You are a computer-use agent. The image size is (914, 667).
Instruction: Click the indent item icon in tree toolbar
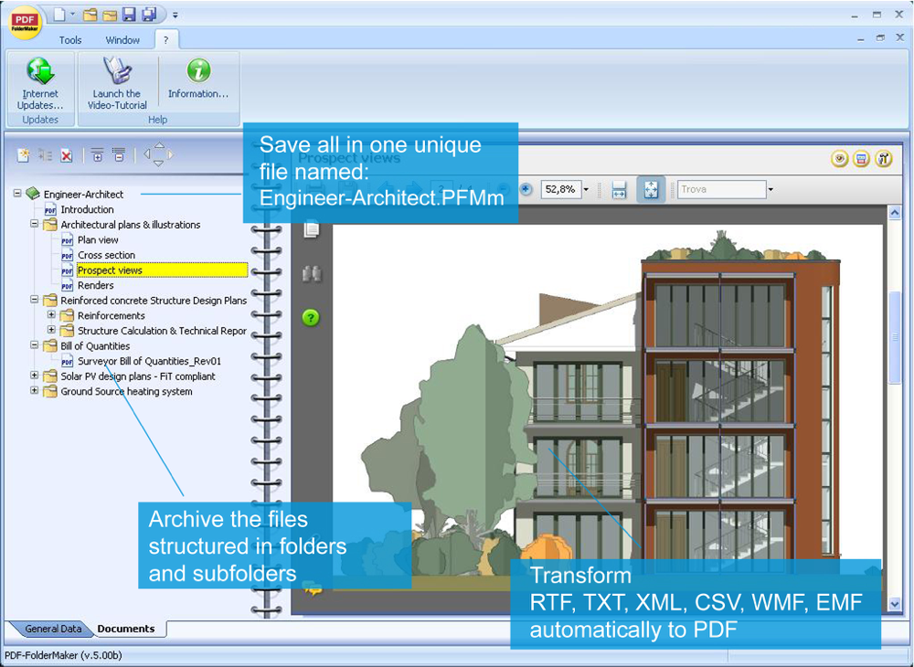click(46, 155)
